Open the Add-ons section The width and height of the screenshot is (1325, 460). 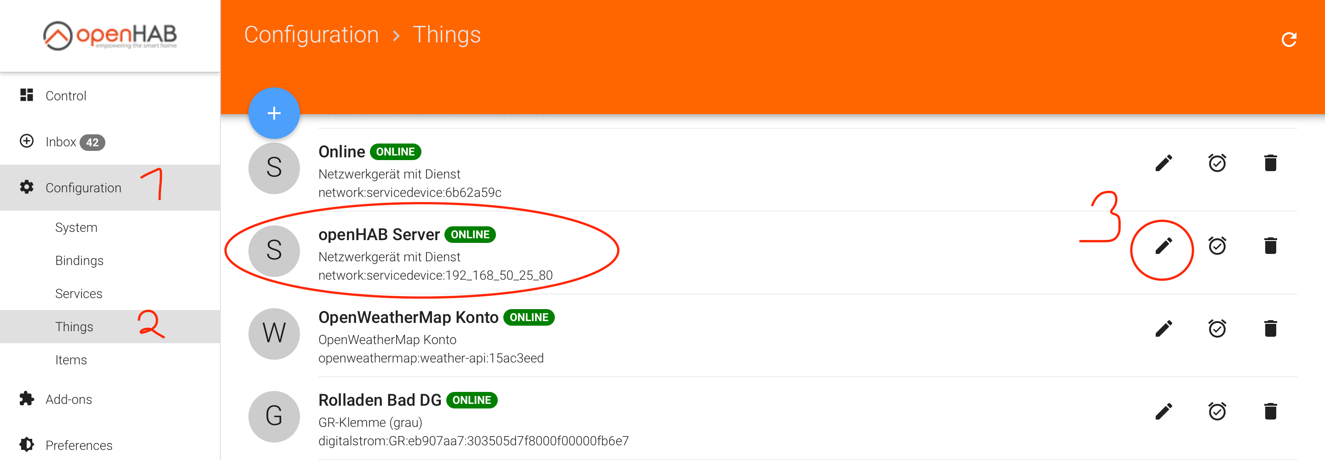tap(69, 399)
